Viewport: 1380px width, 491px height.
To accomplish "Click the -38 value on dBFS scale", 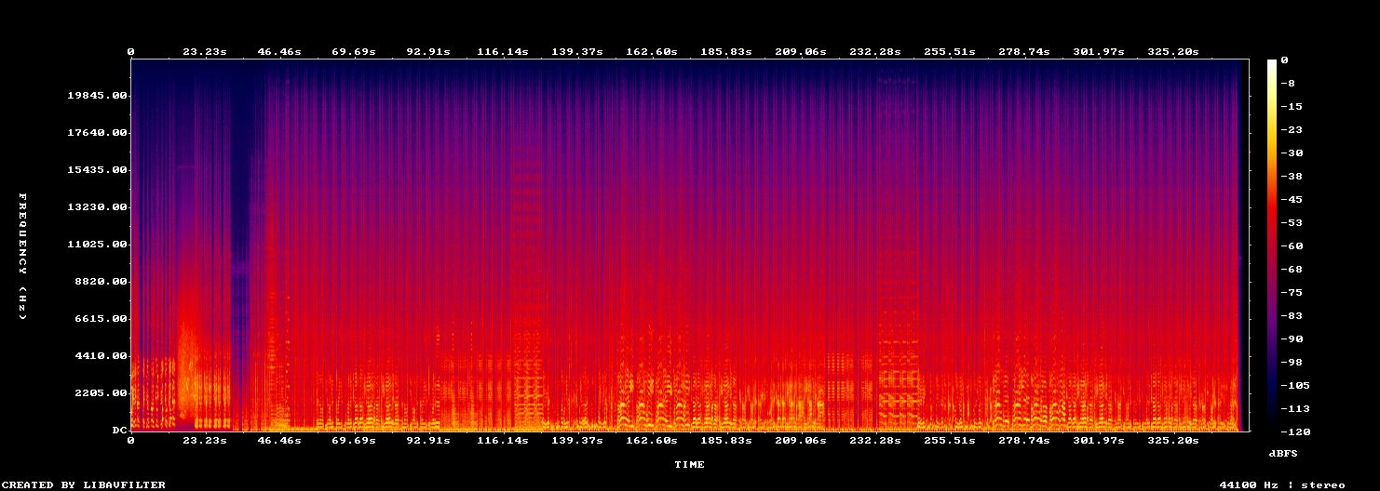I will tap(1292, 177).
